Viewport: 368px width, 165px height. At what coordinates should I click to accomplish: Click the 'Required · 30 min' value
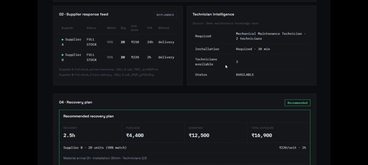point(253,49)
